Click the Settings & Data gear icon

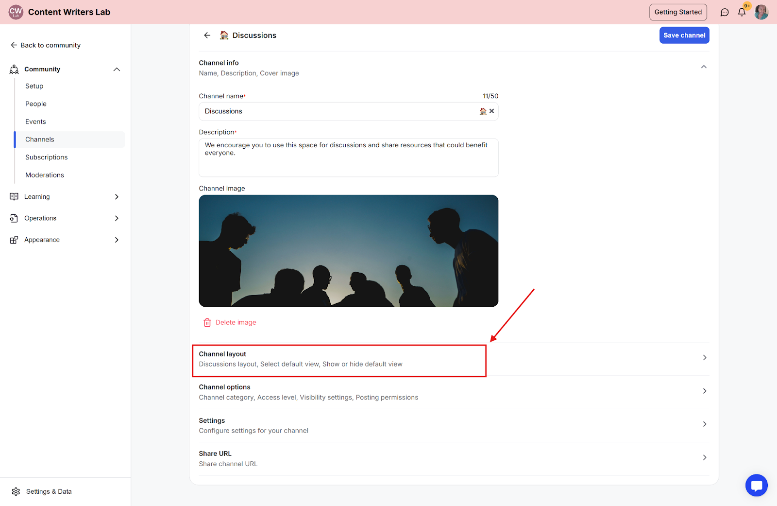click(16, 491)
